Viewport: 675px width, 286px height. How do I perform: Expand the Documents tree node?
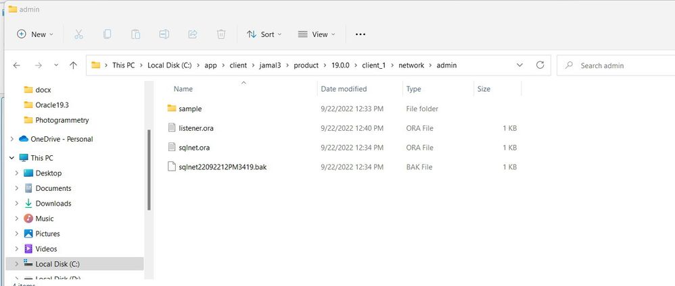[16, 188]
